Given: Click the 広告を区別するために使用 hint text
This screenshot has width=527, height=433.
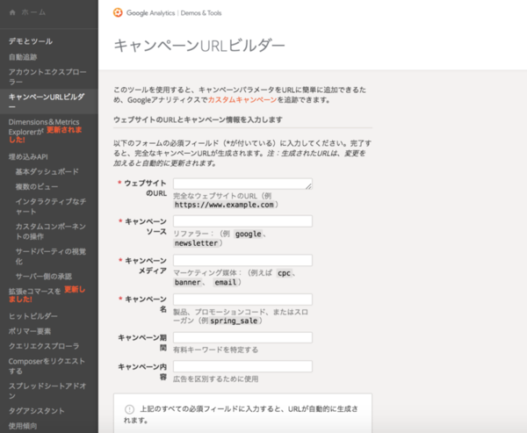Looking at the screenshot, I should 215,379.
